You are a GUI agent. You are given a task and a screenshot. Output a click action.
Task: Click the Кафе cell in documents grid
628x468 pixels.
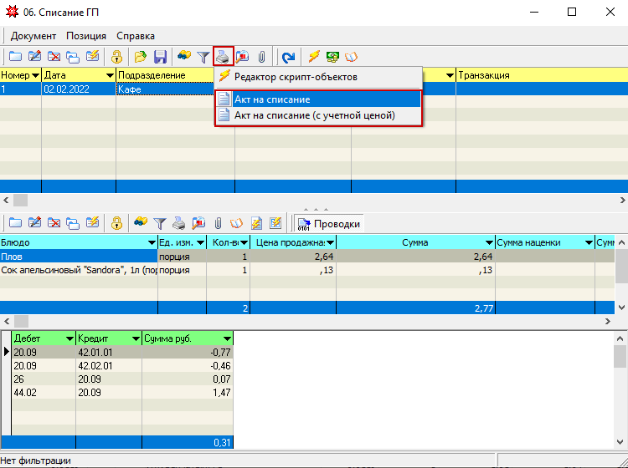click(165, 89)
